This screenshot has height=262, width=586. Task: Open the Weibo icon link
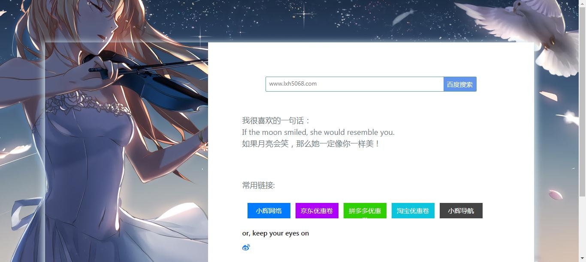click(x=246, y=247)
